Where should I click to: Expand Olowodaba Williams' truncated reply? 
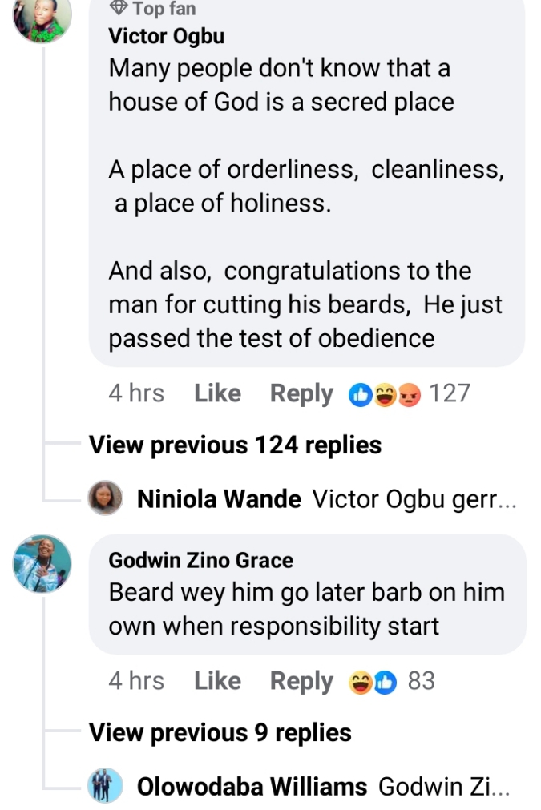click(x=442, y=787)
